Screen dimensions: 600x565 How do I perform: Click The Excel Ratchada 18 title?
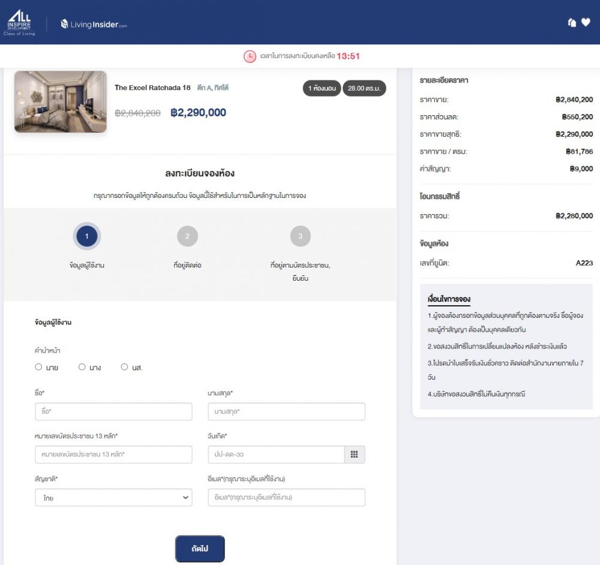pyautogui.click(x=152, y=88)
